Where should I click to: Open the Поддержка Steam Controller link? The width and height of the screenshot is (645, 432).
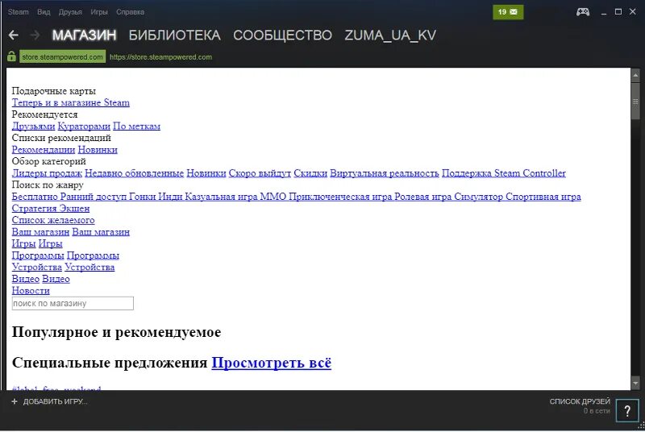[503, 173]
